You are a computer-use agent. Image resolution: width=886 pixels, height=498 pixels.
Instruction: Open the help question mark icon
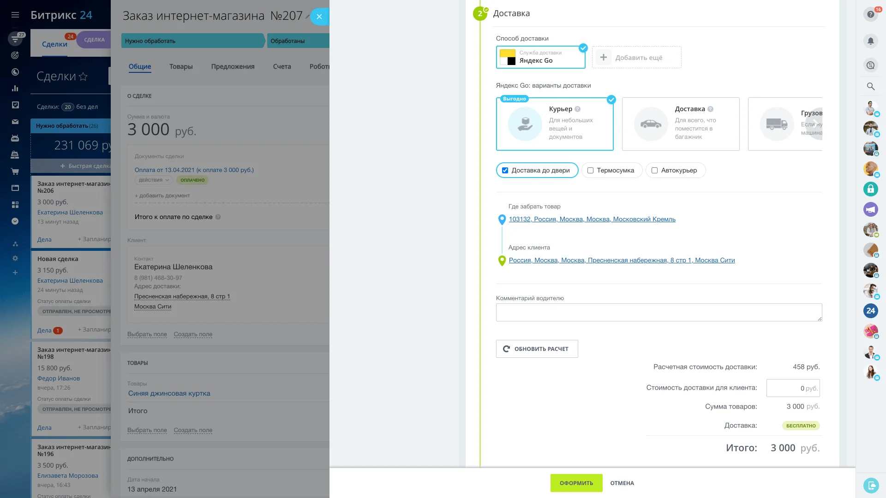[x=870, y=14]
